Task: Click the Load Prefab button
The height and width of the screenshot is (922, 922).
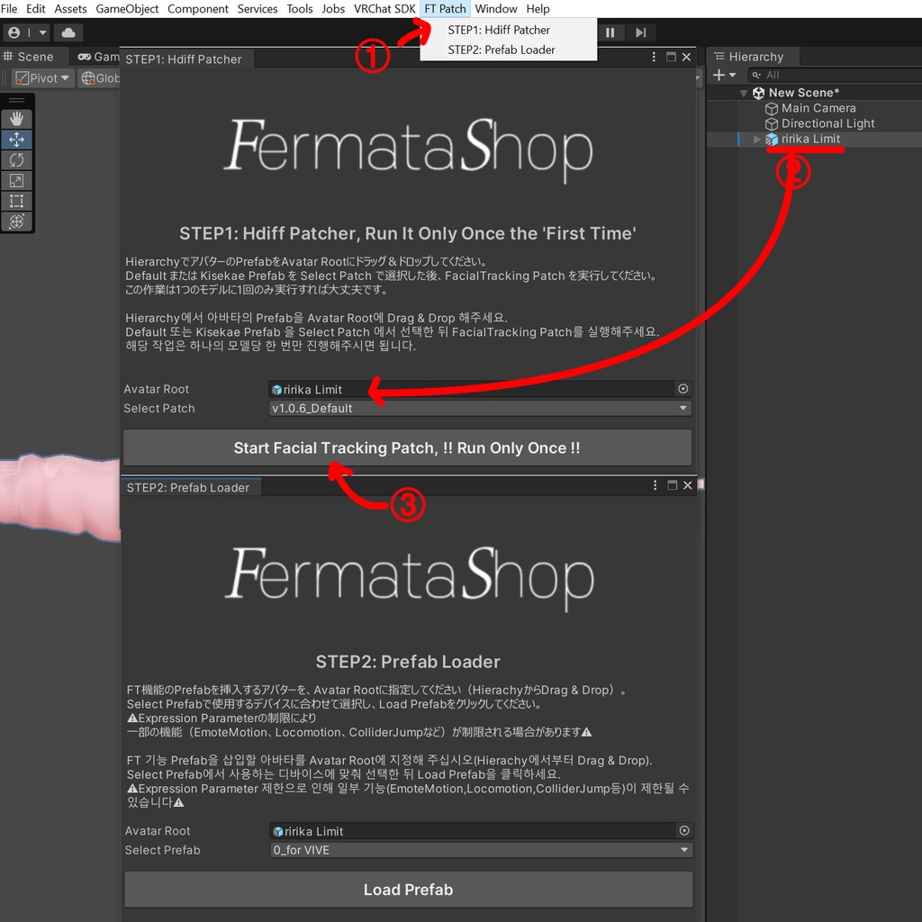Action: (x=408, y=890)
